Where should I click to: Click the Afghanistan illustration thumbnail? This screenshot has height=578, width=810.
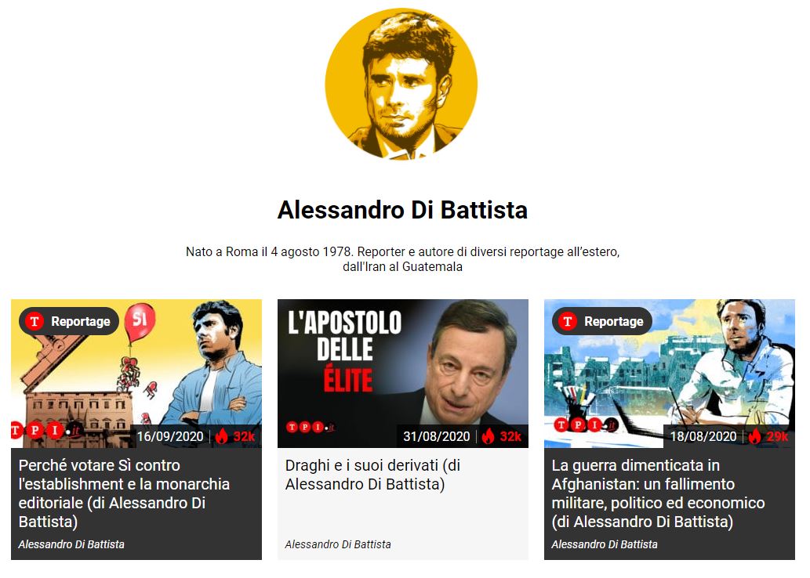coord(670,373)
